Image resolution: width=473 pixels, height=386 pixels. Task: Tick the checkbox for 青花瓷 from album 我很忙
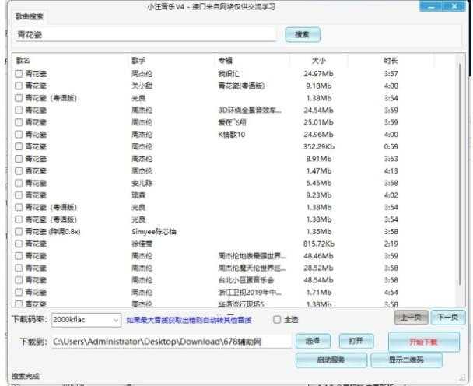(x=19, y=74)
